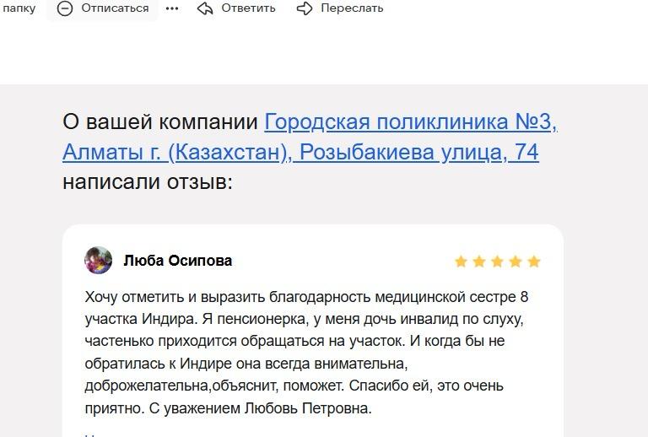Screen dimensions: 648x437
Task: Choose "Ответить" to reply to the email
Action: 248,8
